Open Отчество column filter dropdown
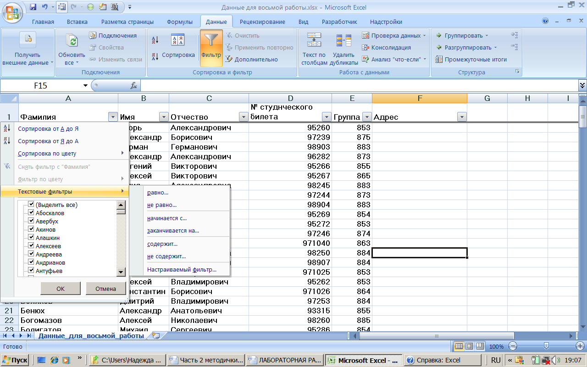The height and width of the screenshot is (367, 587). coord(243,117)
